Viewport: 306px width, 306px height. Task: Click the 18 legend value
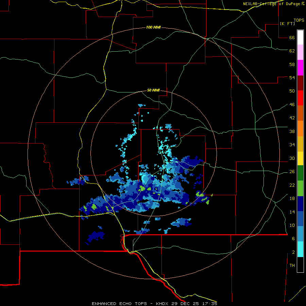point(292,198)
